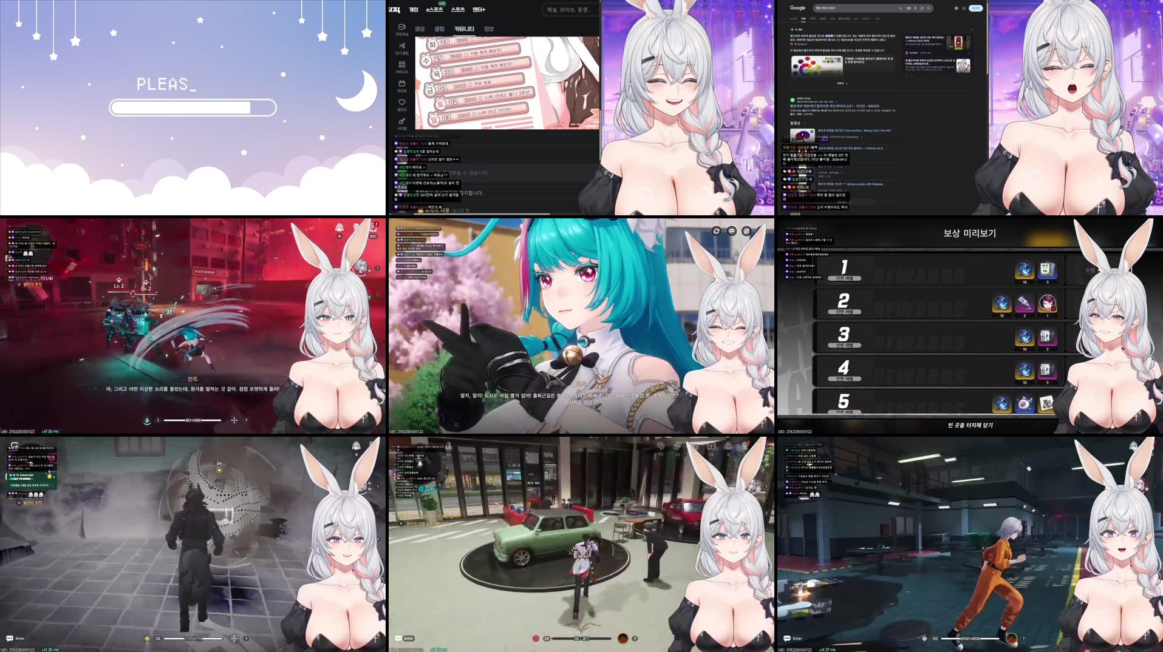Click ESC menu icon in red battle frame
Screen dimensions: 1163x652
373,228
